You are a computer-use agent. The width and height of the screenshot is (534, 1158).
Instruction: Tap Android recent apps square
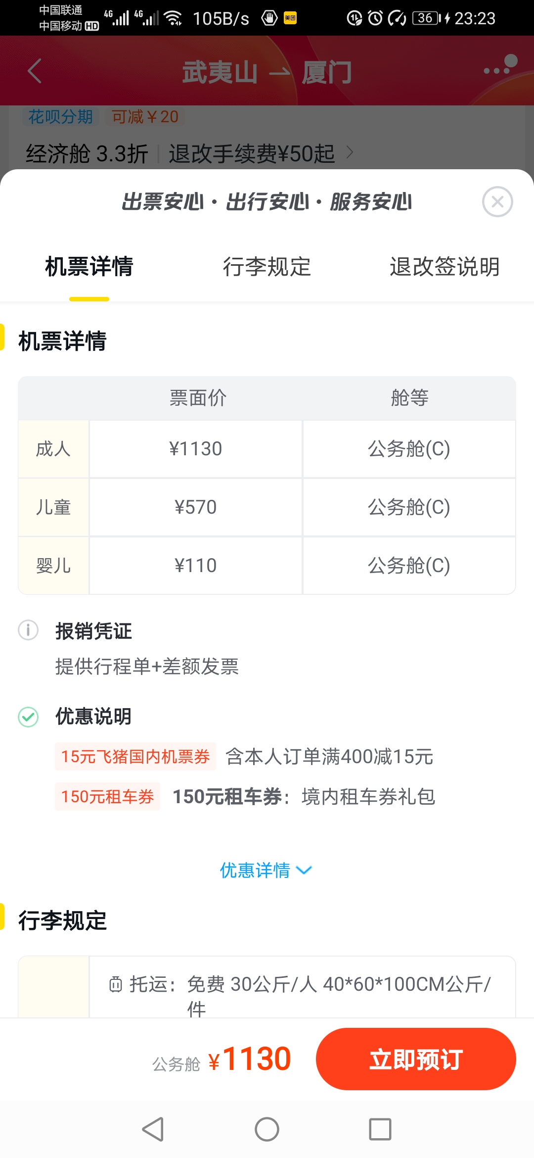[x=380, y=1129]
